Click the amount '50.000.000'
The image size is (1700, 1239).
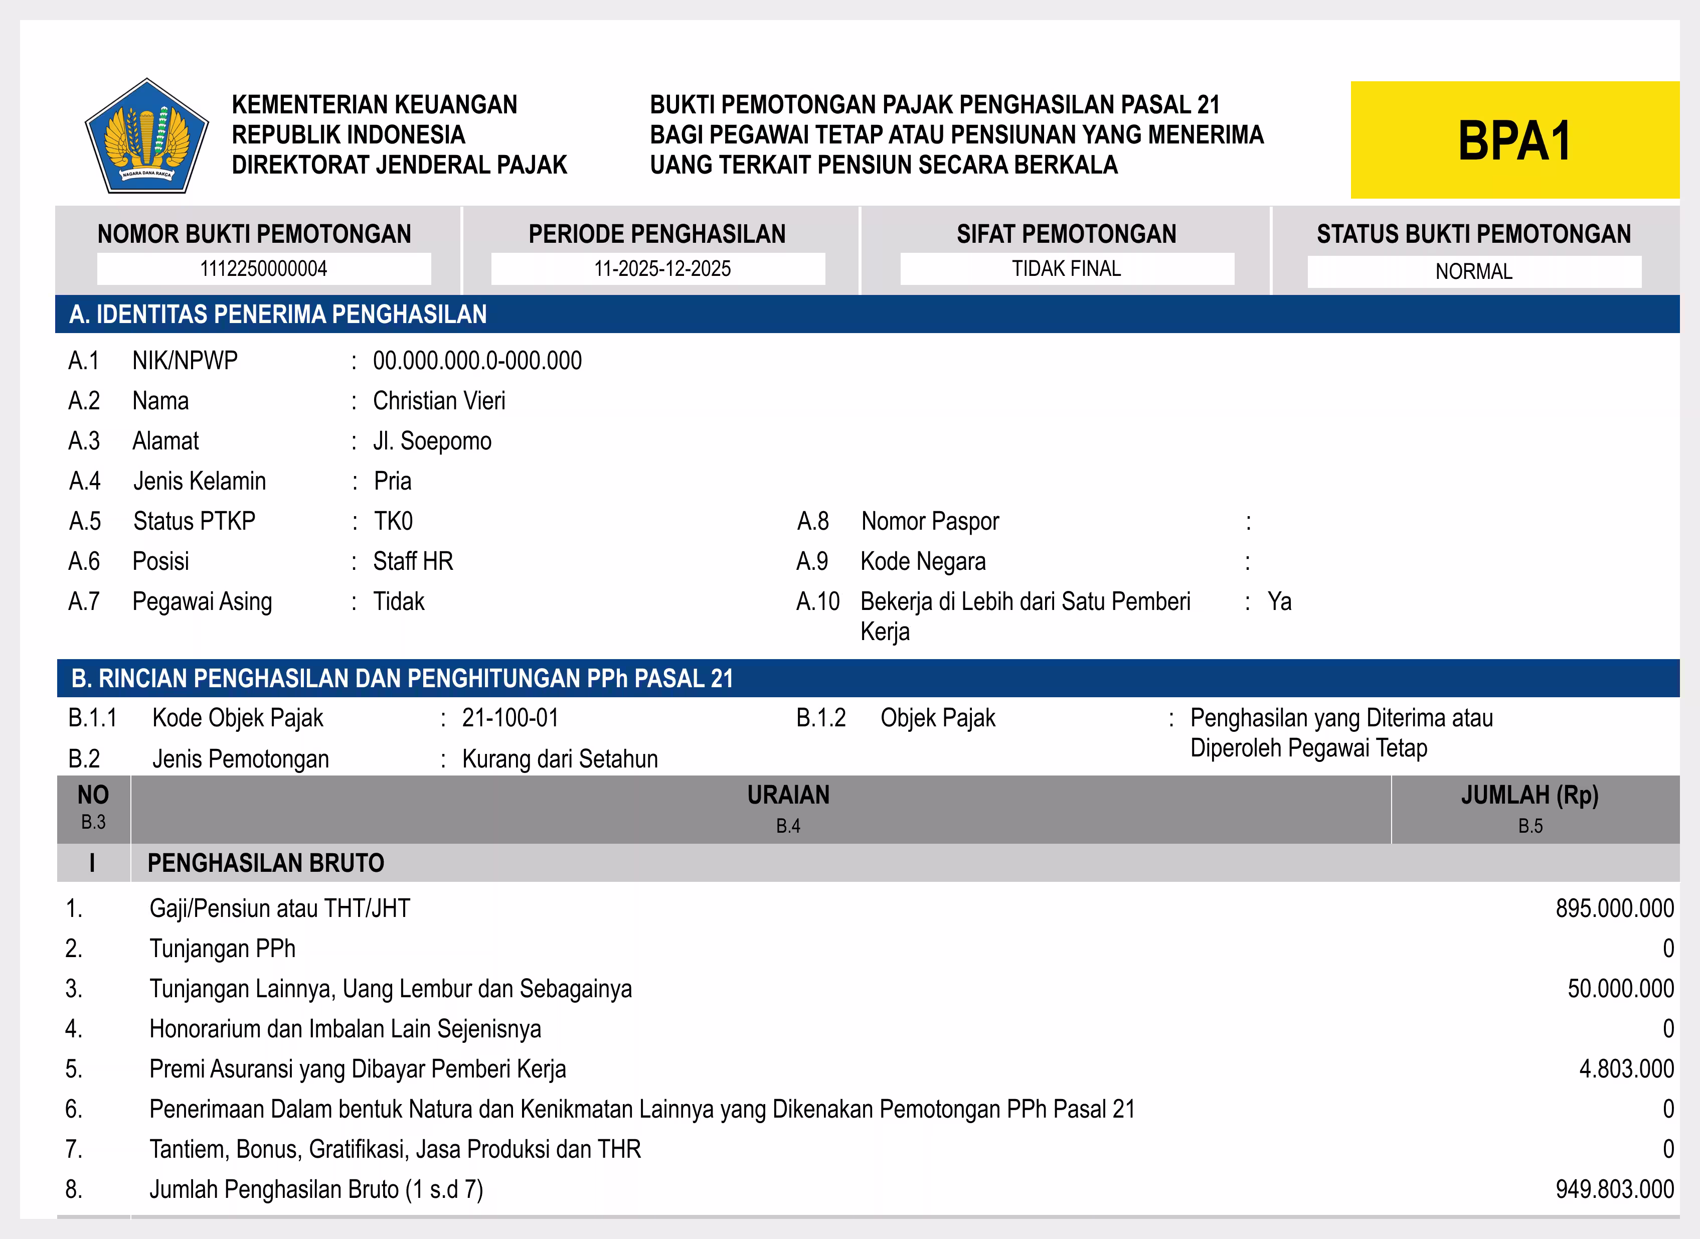[1621, 989]
